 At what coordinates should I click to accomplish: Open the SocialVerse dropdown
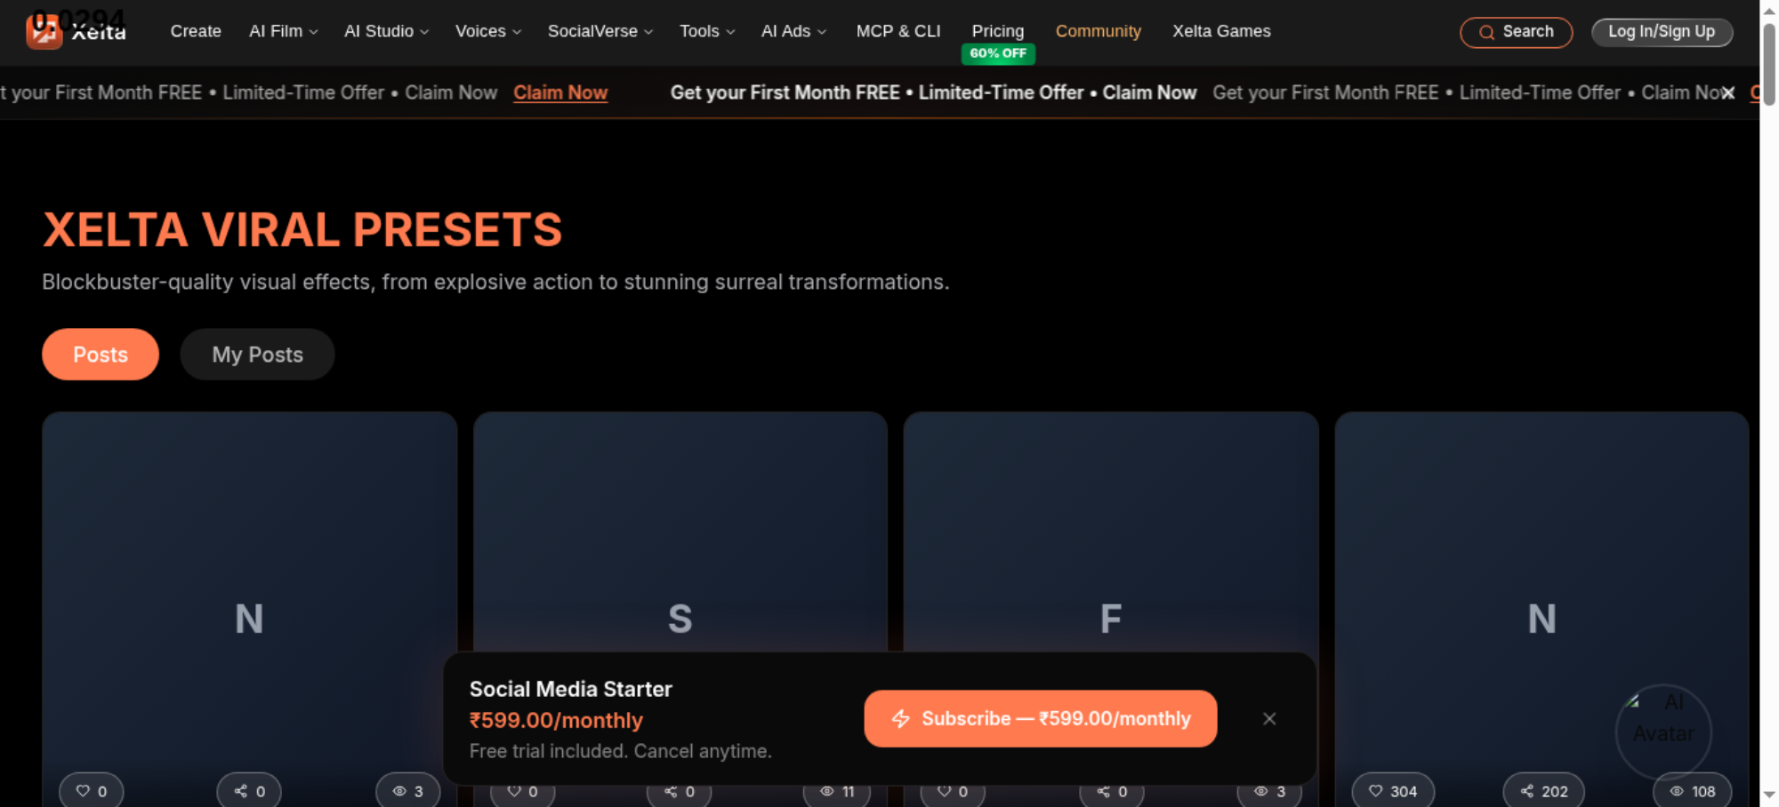coord(600,31)
